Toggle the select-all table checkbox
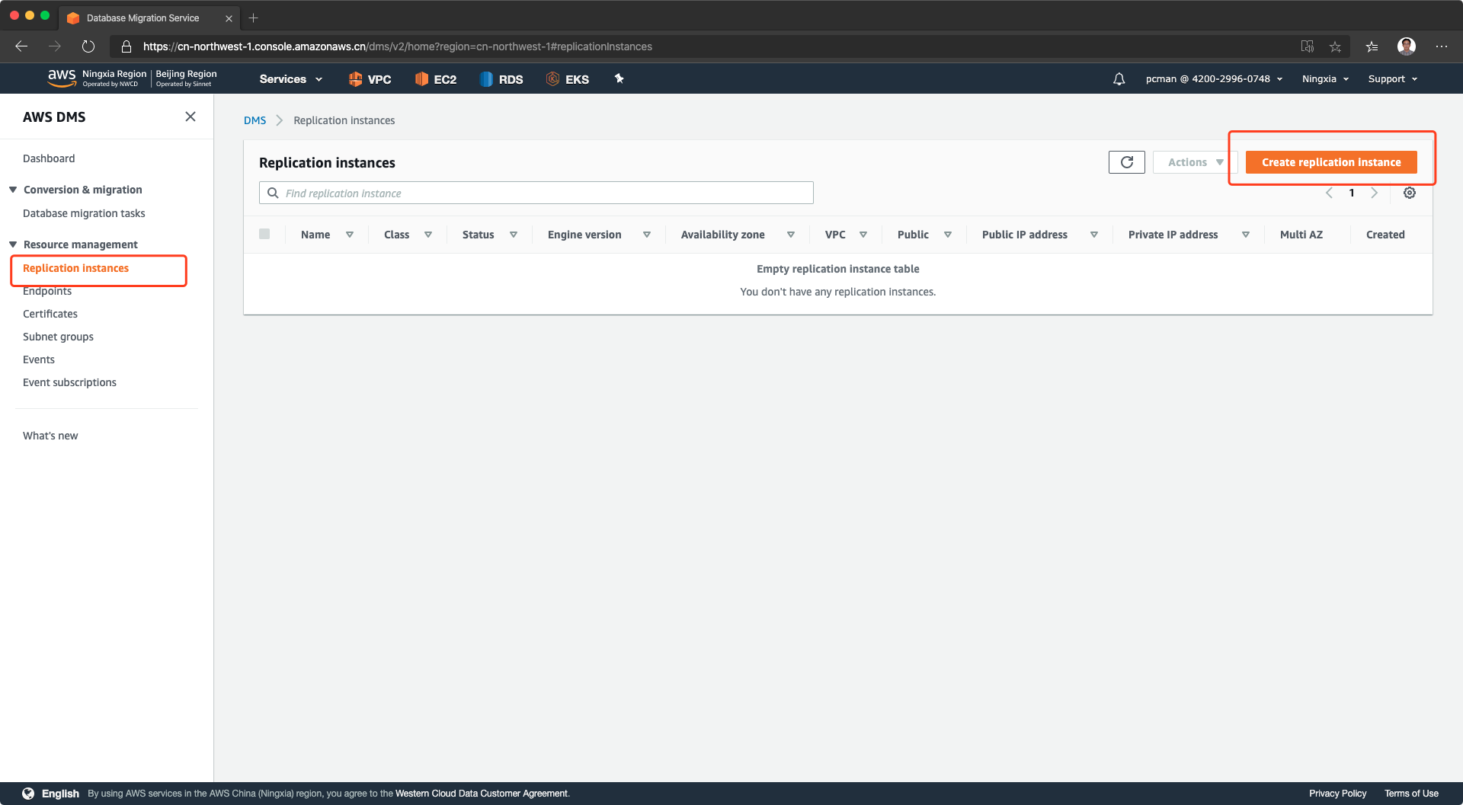Viewport: 1463px width, 805px height. pos(264,234)
